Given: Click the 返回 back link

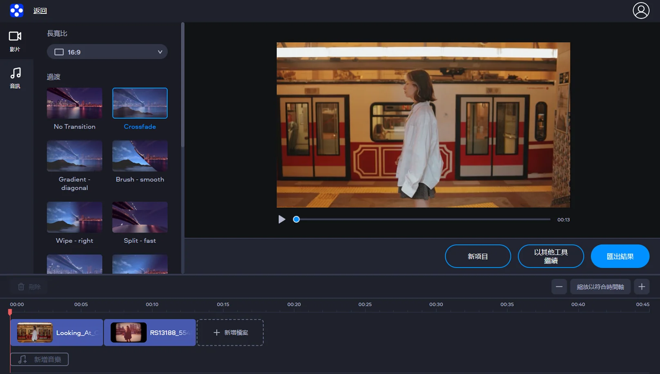Looking at the screenshot, I should coord(40,11).
